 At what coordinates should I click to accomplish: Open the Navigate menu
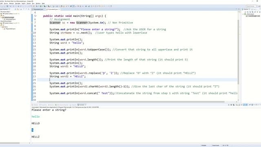18,4
